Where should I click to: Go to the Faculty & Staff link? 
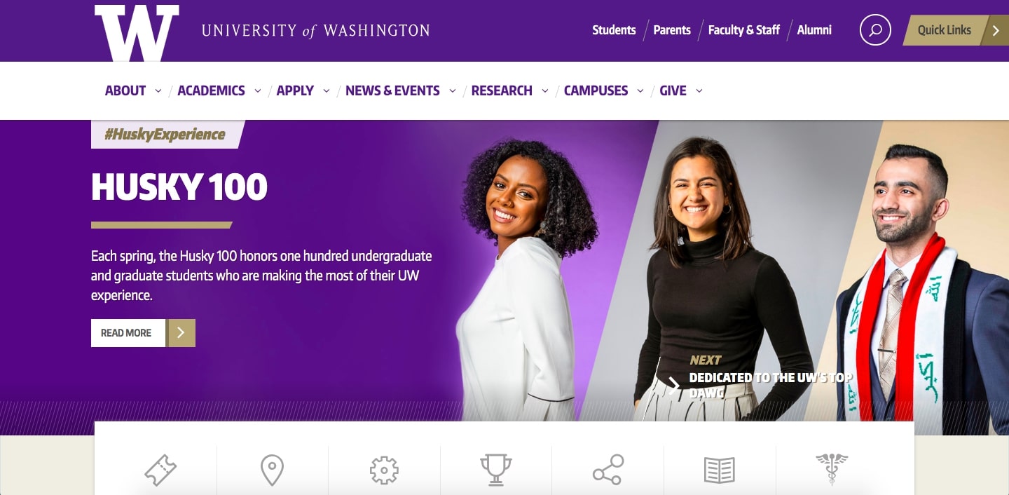point(743,30)
